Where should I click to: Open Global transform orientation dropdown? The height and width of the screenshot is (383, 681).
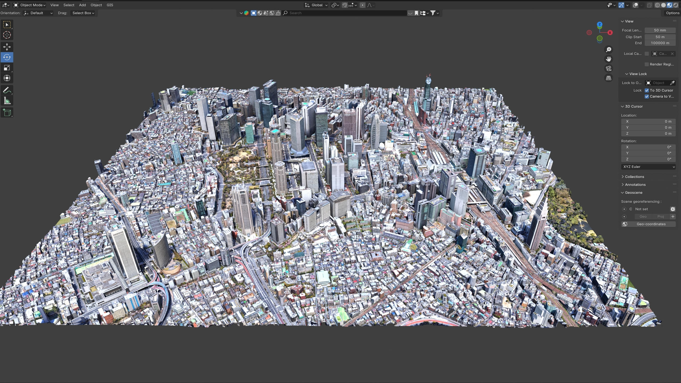click(x=316, y=5)
